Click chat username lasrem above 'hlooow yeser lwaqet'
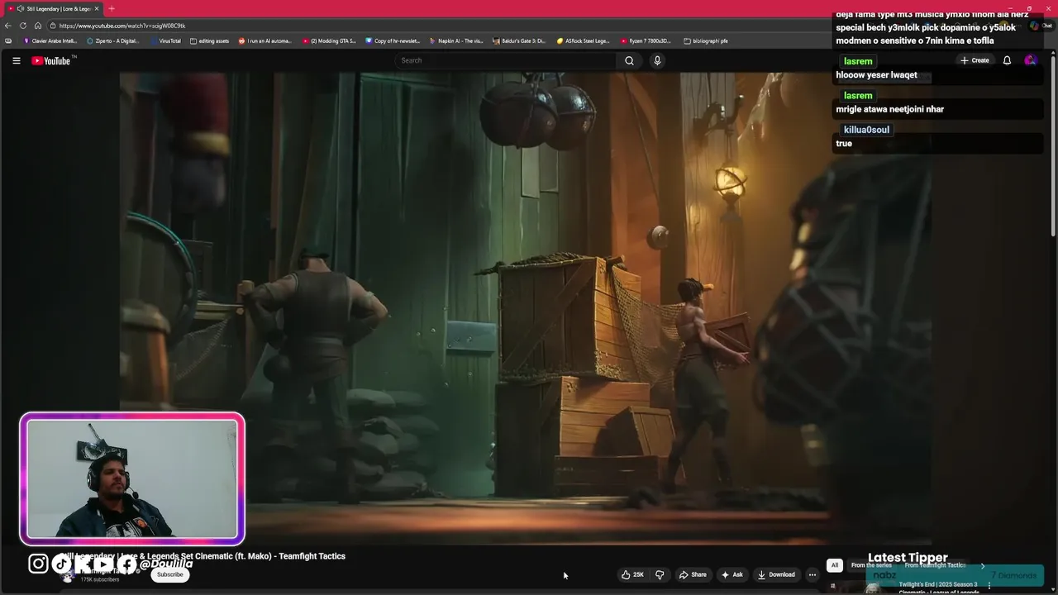 [858, 61]
